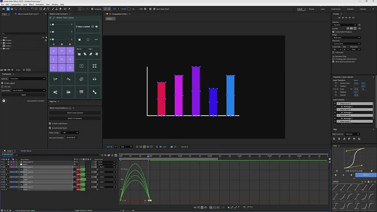Viewport: 377px width, 212px height.
Task: Switch to Default workspace
Action: (x=300, y=9)
